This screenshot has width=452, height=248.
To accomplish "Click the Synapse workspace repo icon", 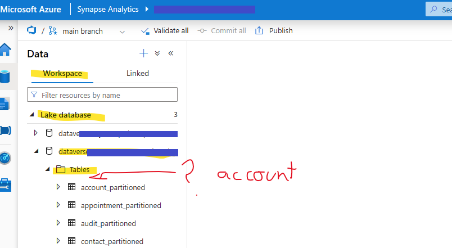I will pyautogui.click(x=31, y=30).
